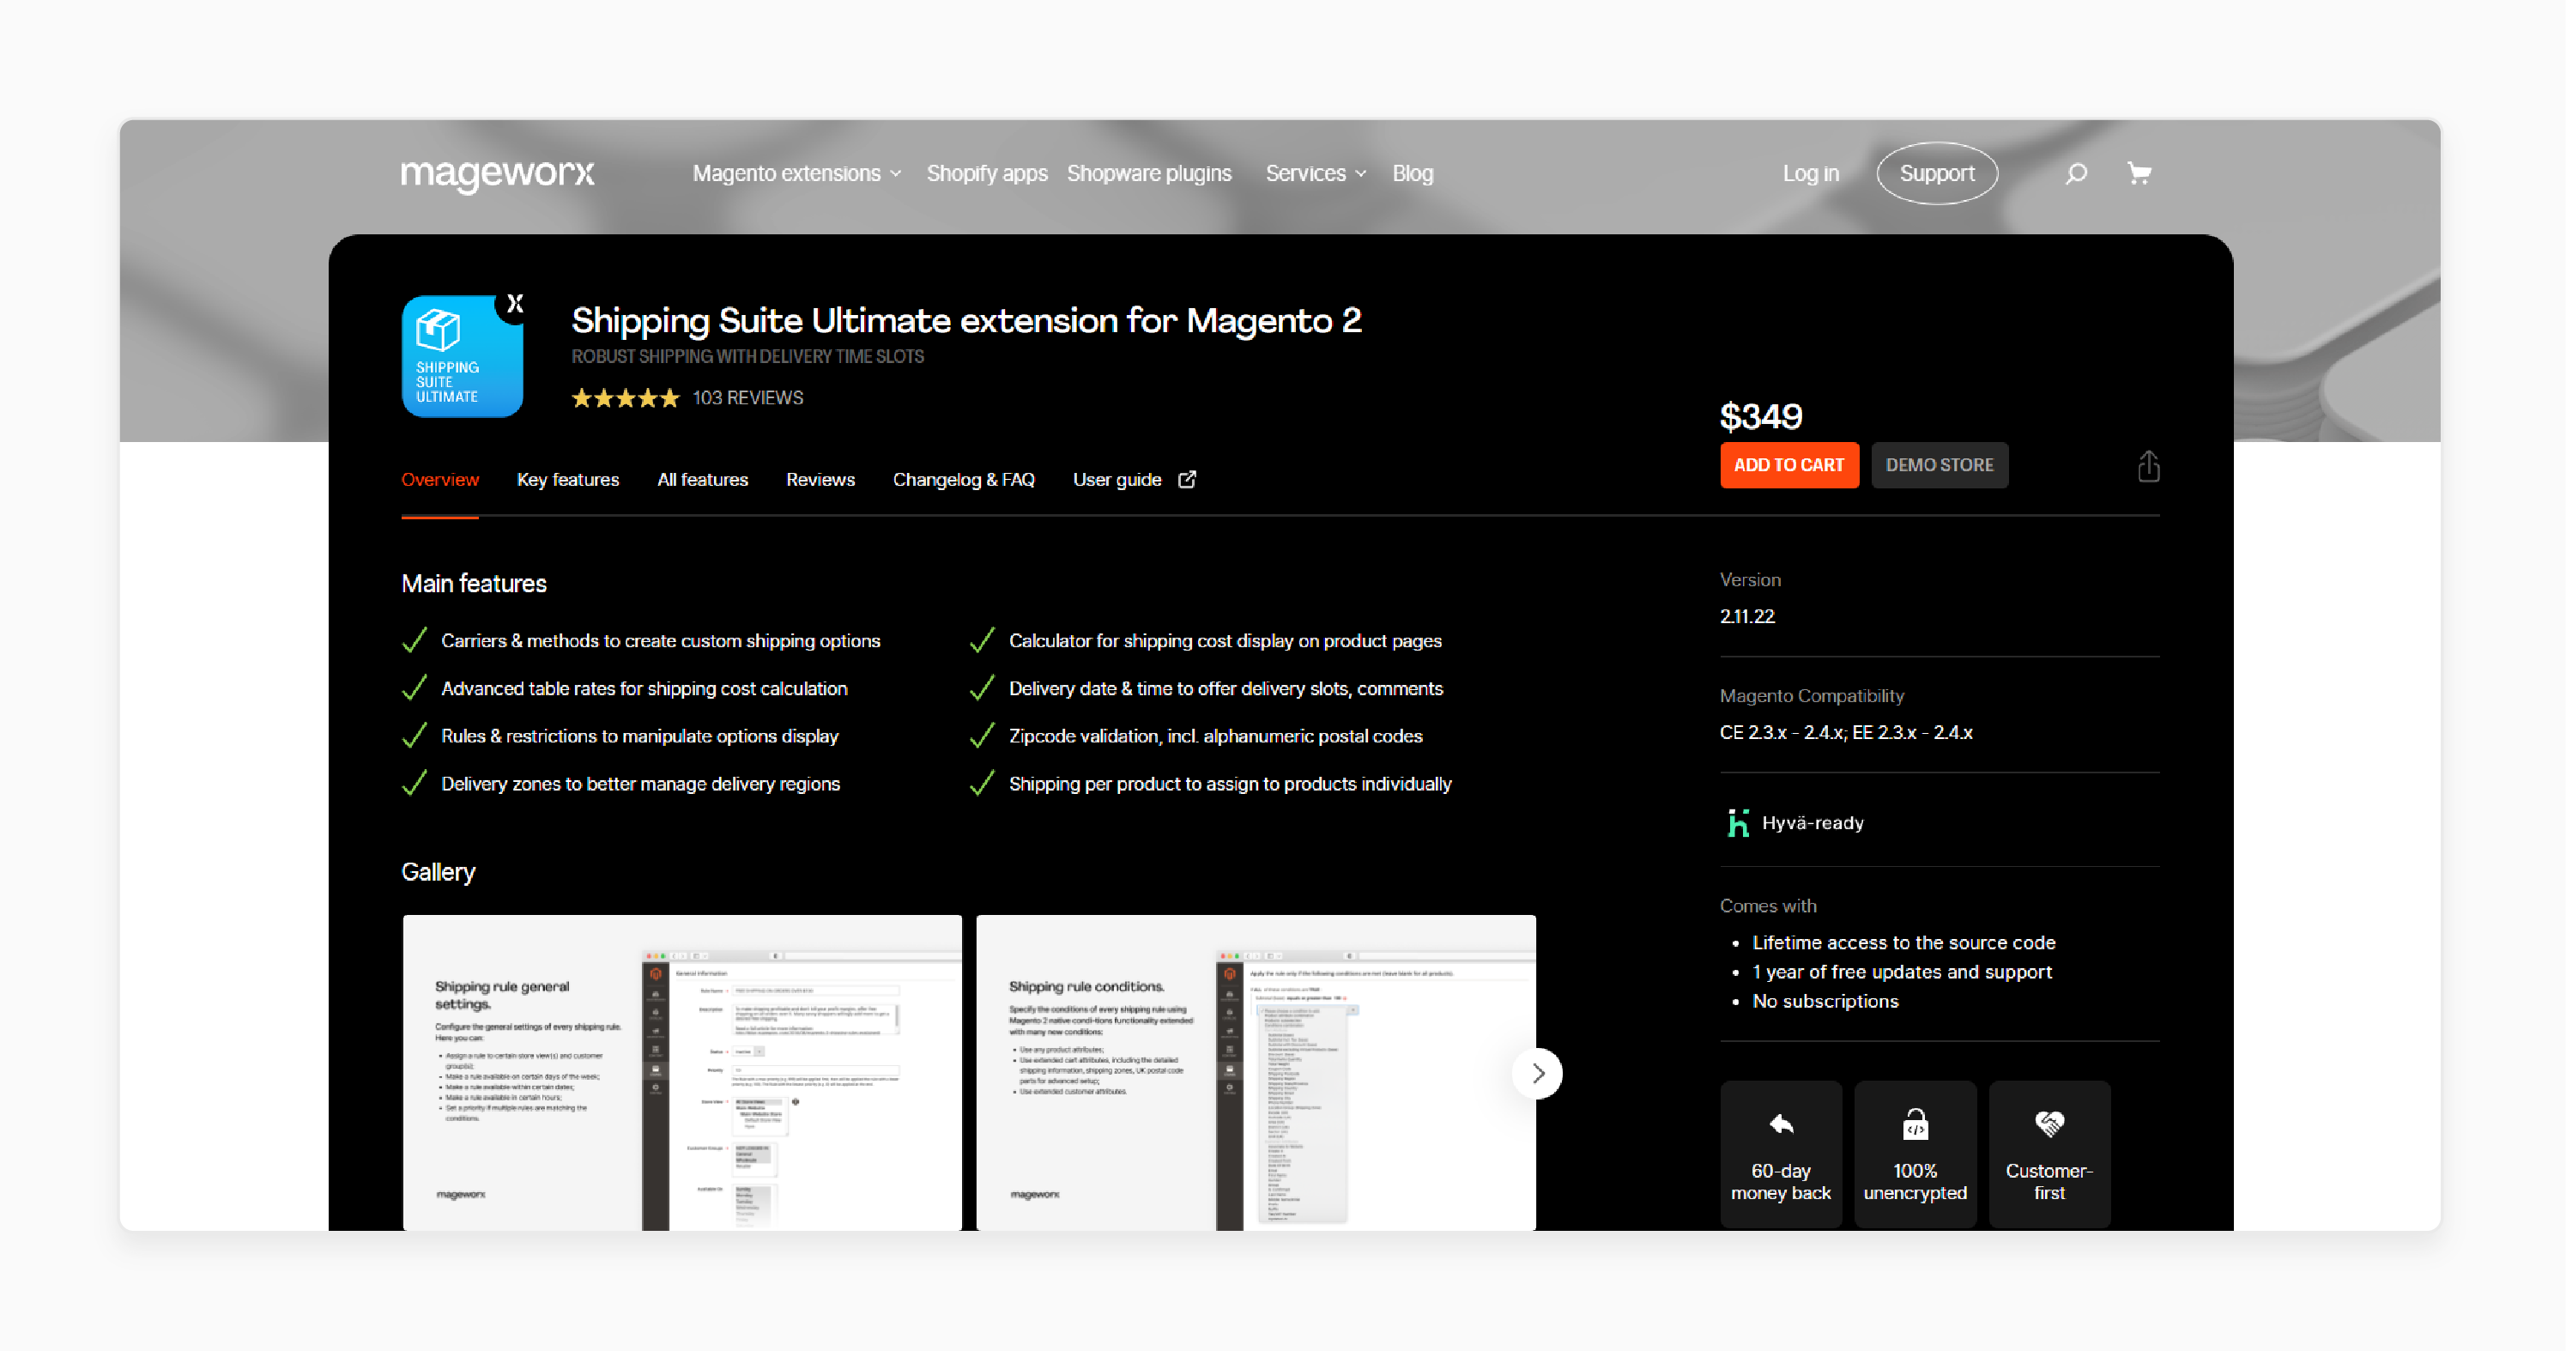2566x1351 pixels.
Task: Select the Key features tab
Action: tap(568, 481)
